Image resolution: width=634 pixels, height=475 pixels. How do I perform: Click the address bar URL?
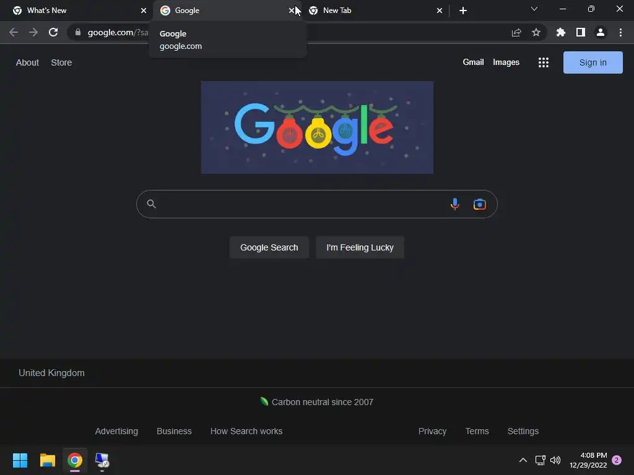(x=118, y=32)
